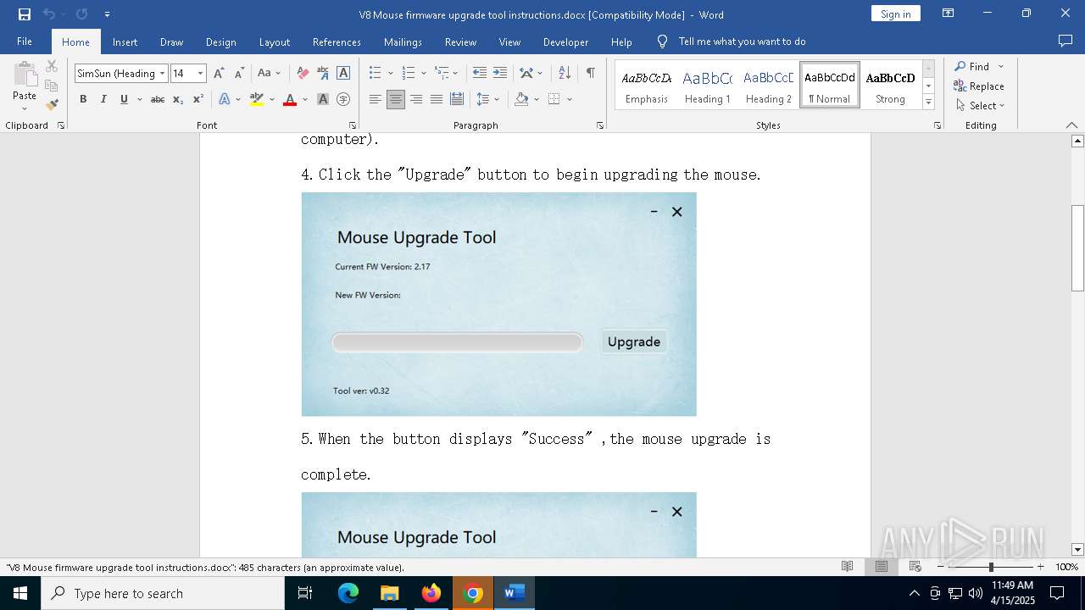Justify the paragraph text

point(437,99)
